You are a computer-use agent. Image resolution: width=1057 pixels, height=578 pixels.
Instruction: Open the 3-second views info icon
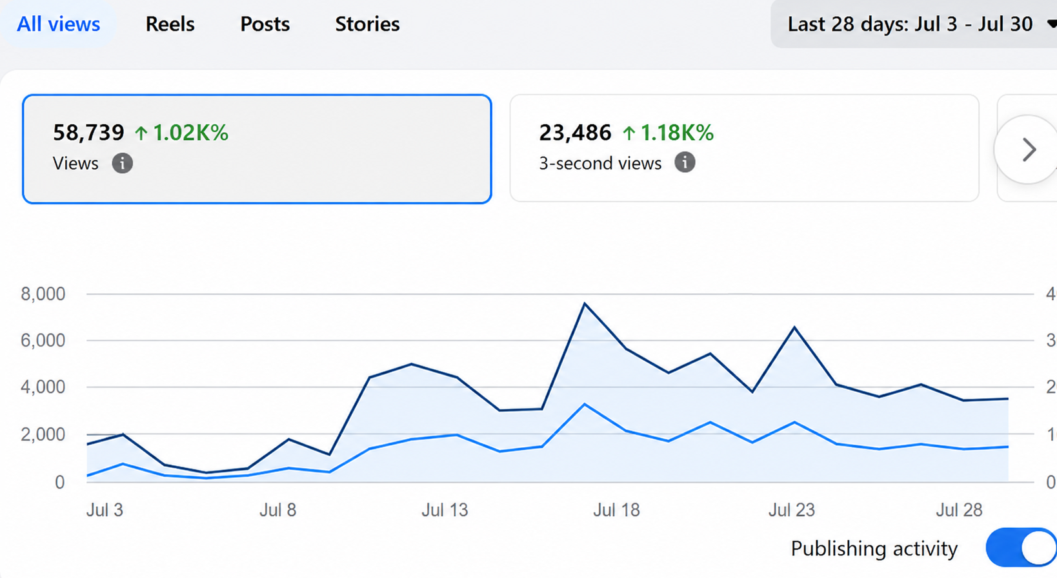[x=685, y=162]
